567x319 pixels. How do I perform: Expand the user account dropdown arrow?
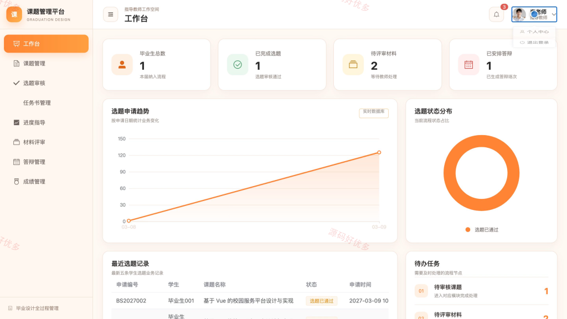[554, 14]
